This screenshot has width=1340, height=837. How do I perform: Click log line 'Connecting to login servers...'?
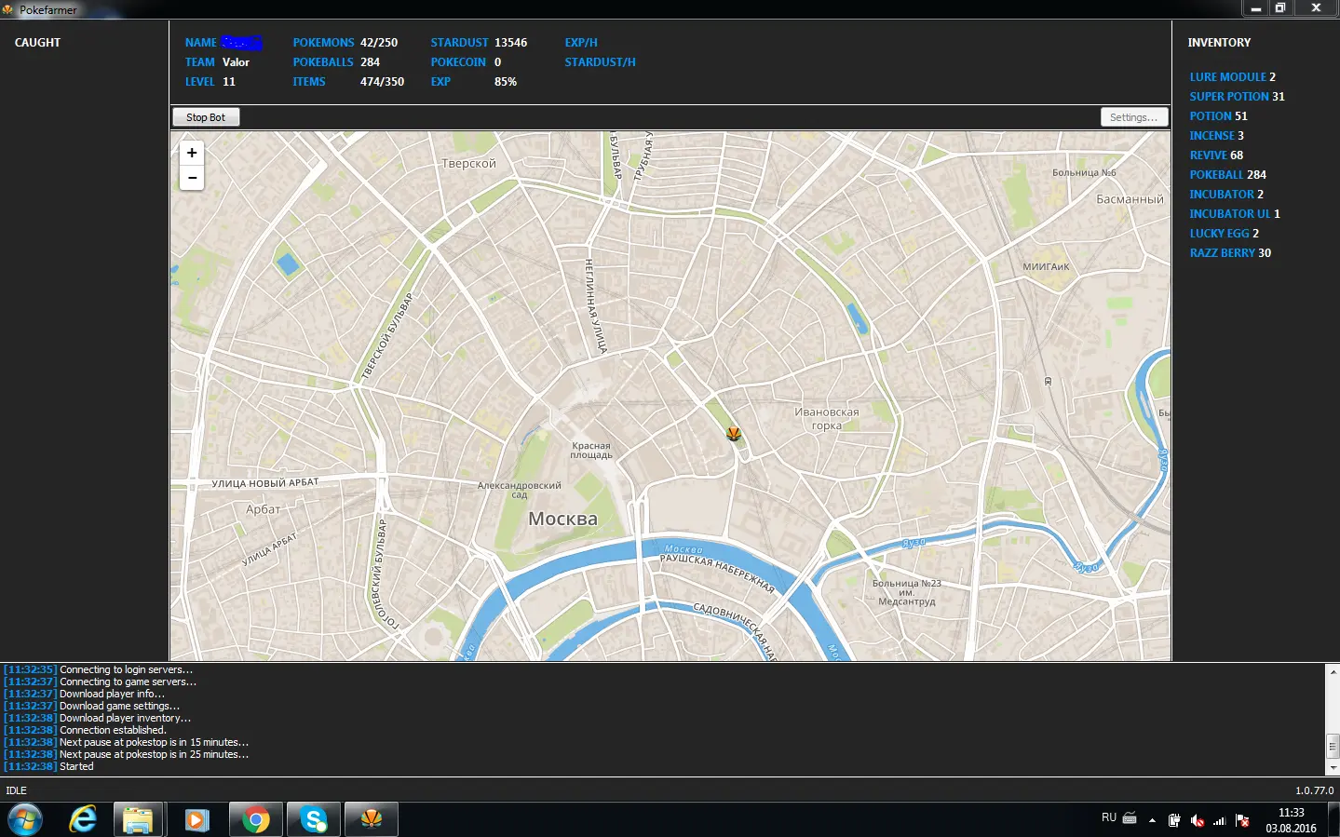(98, 669)
